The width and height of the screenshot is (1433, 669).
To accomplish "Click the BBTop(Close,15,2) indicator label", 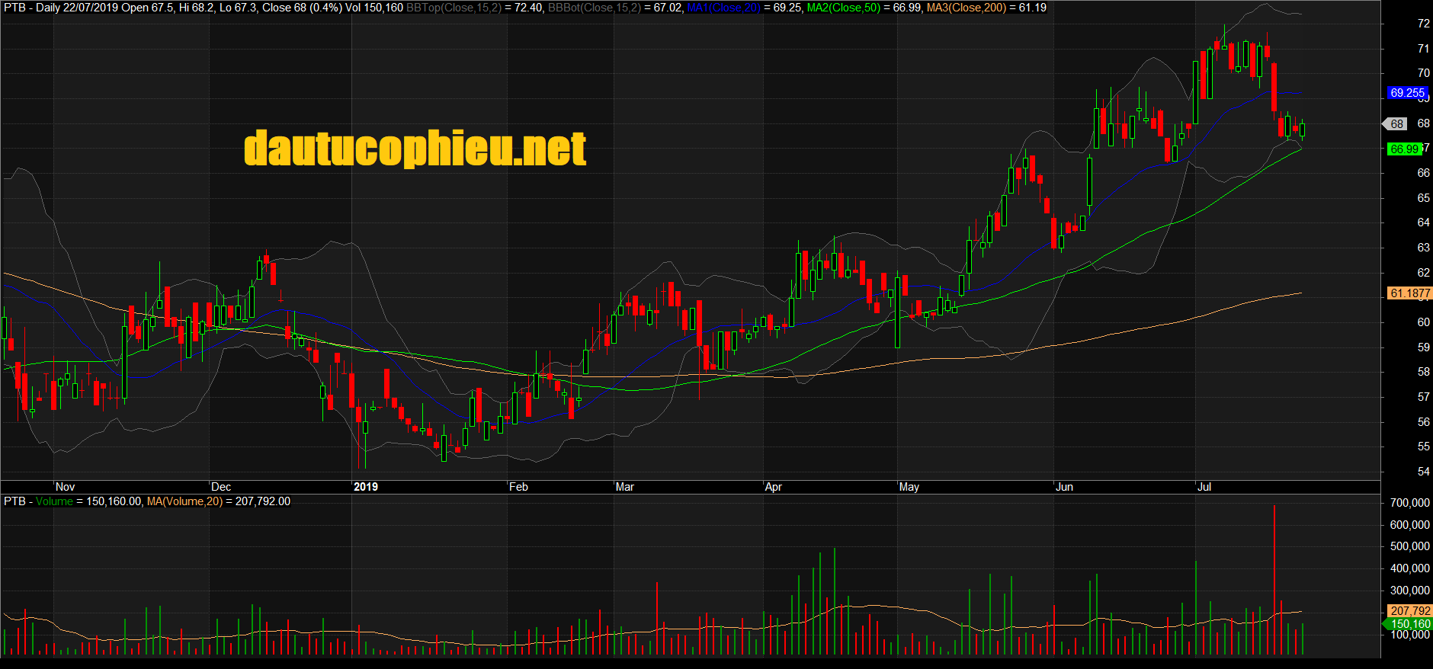I will click(x=454, y=8).
